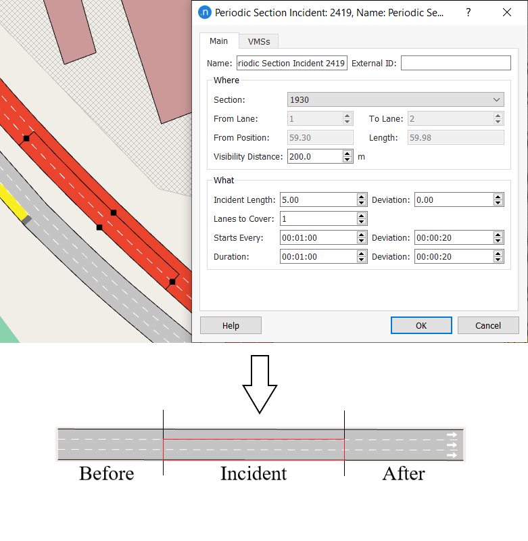The height and width of the screenshot is (541, 528).
Task: Click the Duration Deviation field
Action: tap(453, 256)
